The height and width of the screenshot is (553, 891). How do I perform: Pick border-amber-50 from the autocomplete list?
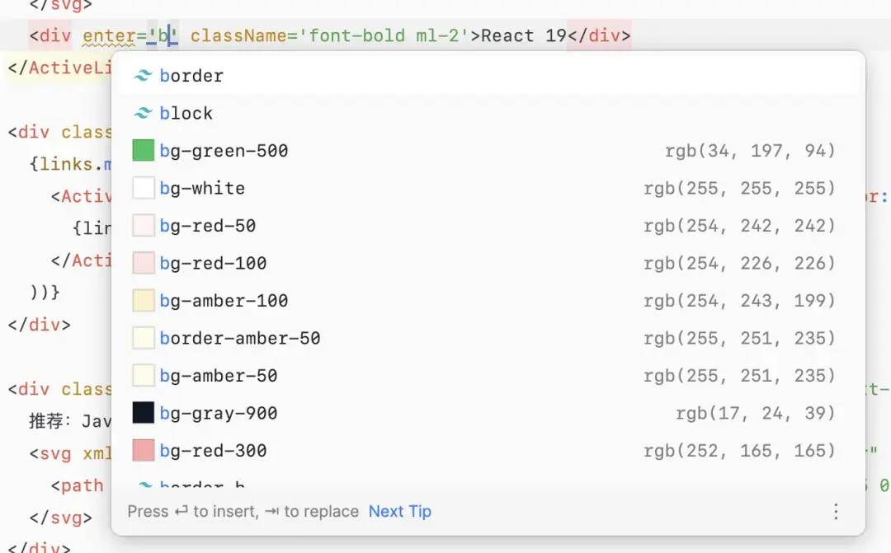click(488, 338)
